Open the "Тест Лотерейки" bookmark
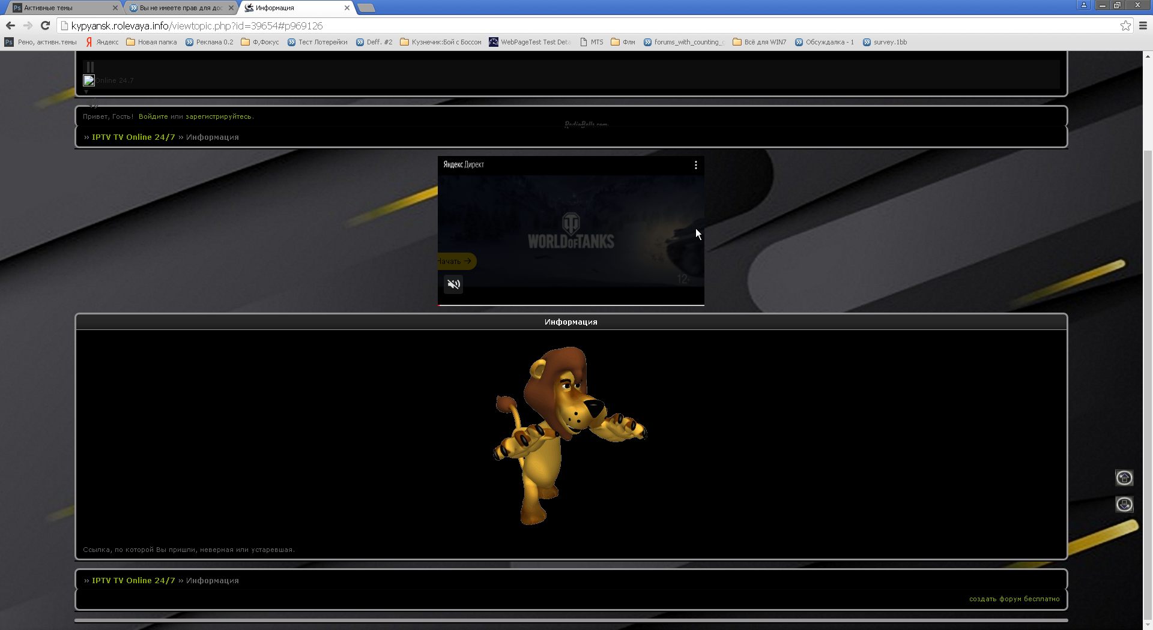The image size is (1153, 630). click(x=317, y=42)
